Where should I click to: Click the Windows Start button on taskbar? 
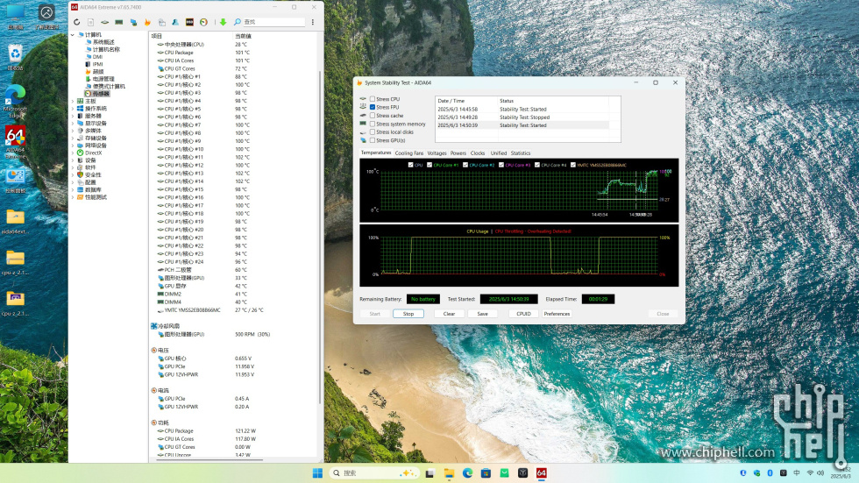(x=317, y=473)
